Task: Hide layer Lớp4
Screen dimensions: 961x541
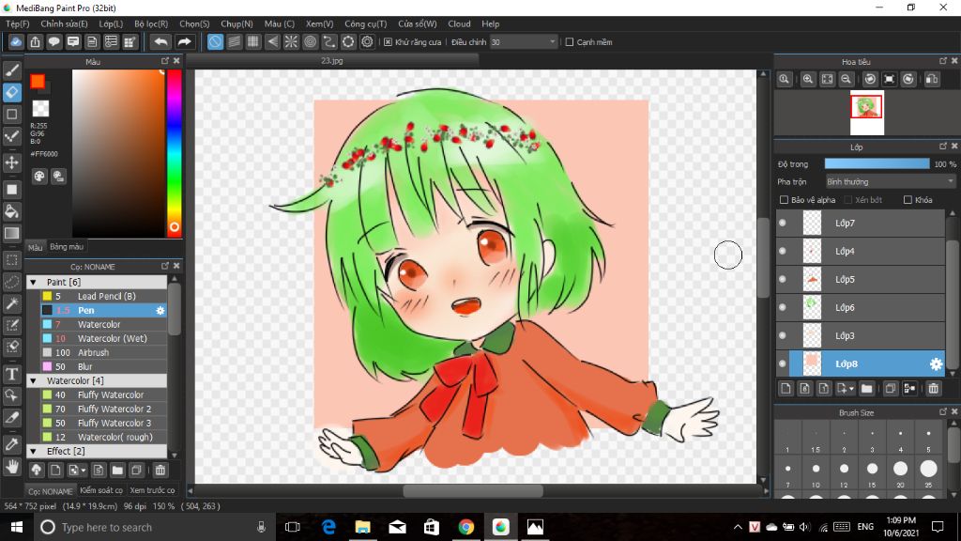Action: tap(783, 251)
